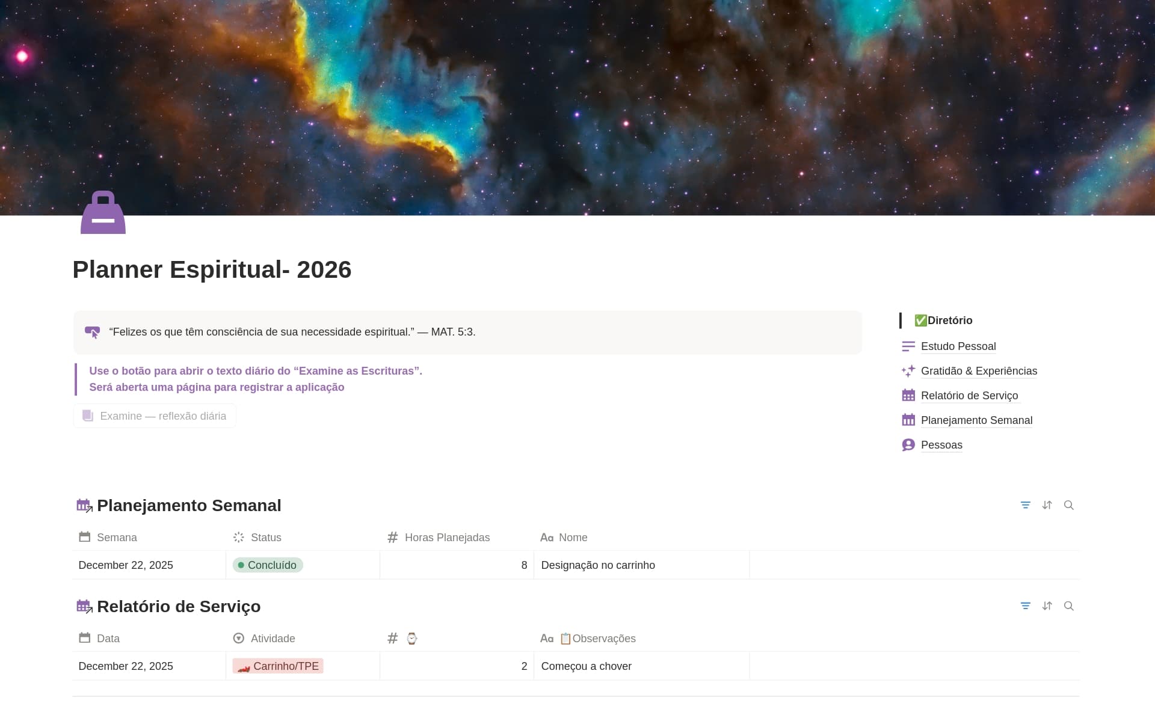Click sort icon in Relatório de Serviço
Image resolution: width=1155 pixels, height=721 pixels.
point(1047,606)
